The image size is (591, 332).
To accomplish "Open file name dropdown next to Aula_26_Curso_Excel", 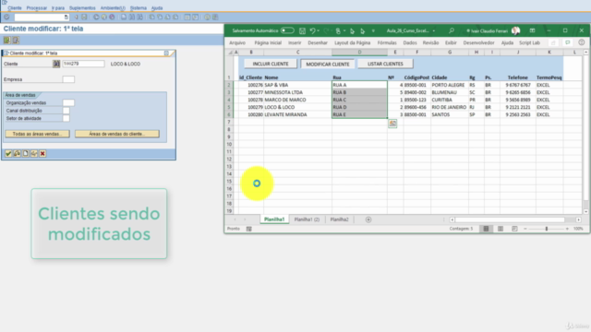I will pos(434,30).
